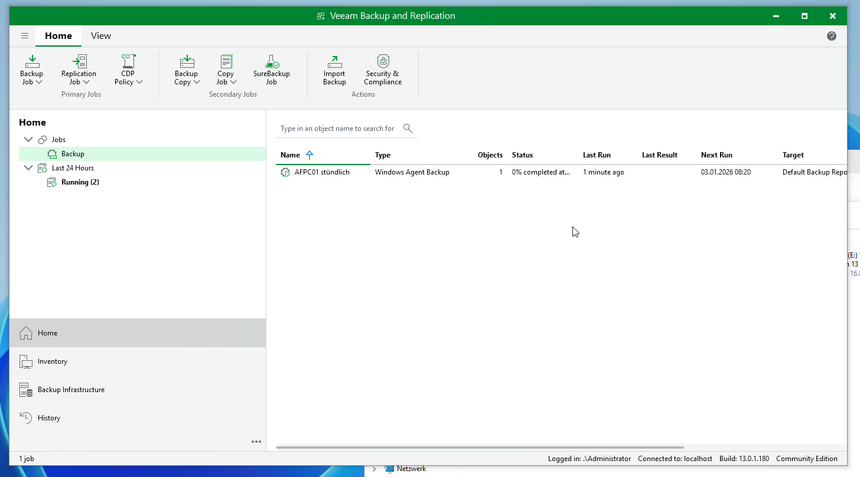Open the Backup Infrastructure view
860x477 pixels.
[x=71, y=390]
